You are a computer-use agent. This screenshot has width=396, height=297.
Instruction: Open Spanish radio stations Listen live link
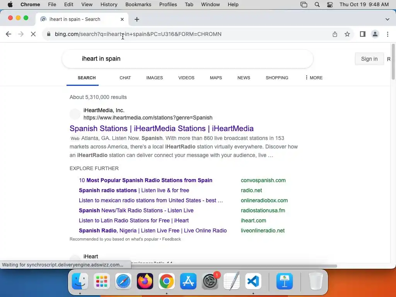point(134,190)
